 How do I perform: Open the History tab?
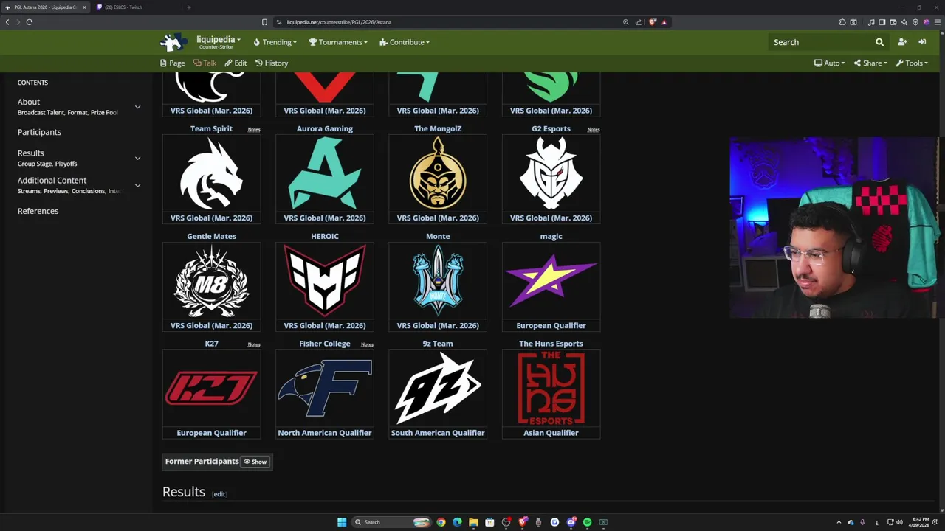tap(272, 63)
